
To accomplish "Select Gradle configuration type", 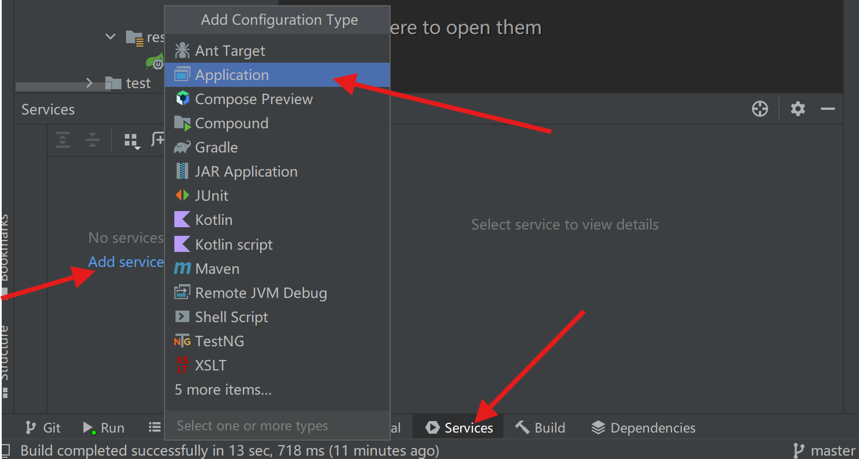I will pos(277,147).
